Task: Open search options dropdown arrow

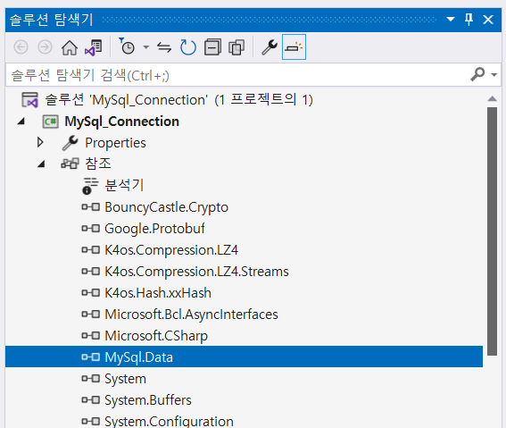Action: 494,75
